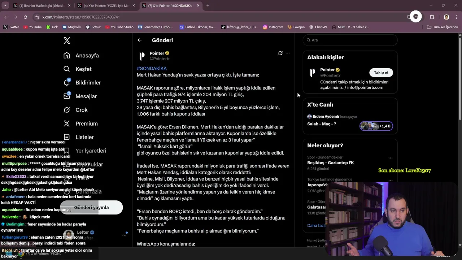
Task: Open Pointer profile avatar in post
Action: click(x=142, y=56)
